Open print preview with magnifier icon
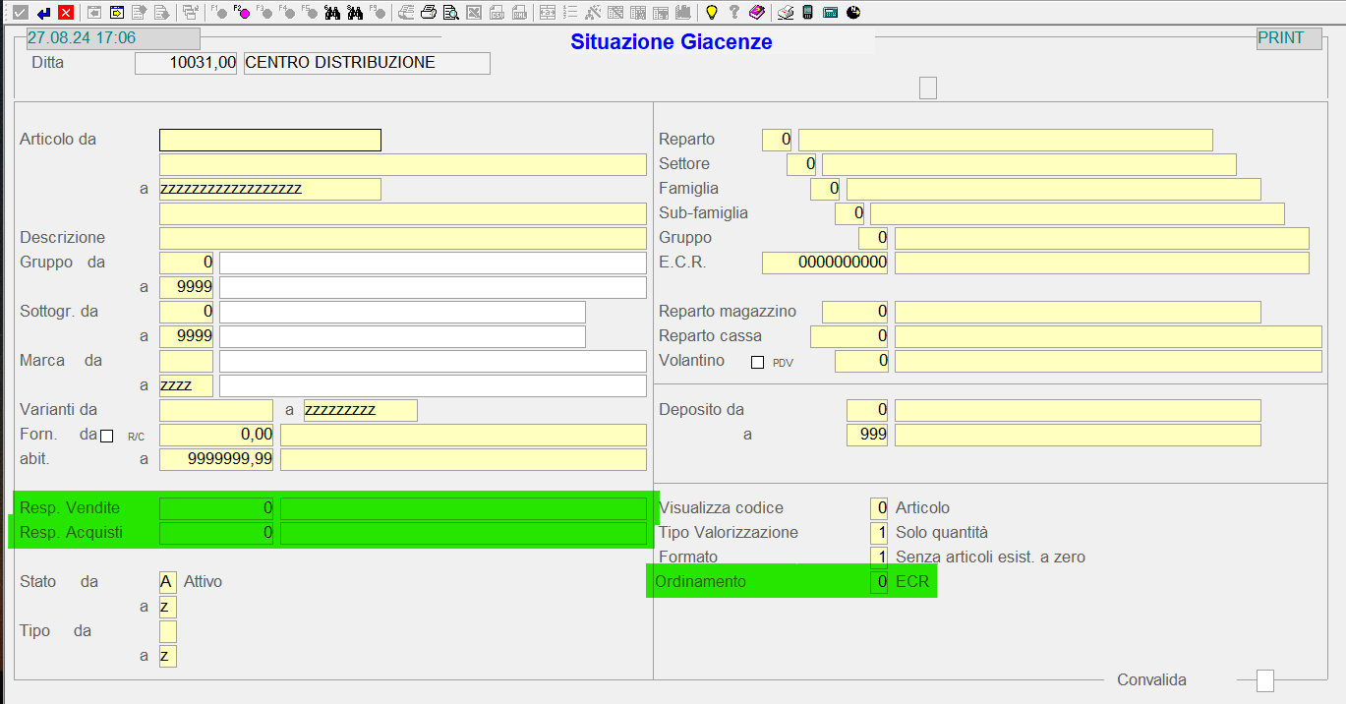Image resolution: width=1346 pixels, height=704 pixels. click(450, 13)
